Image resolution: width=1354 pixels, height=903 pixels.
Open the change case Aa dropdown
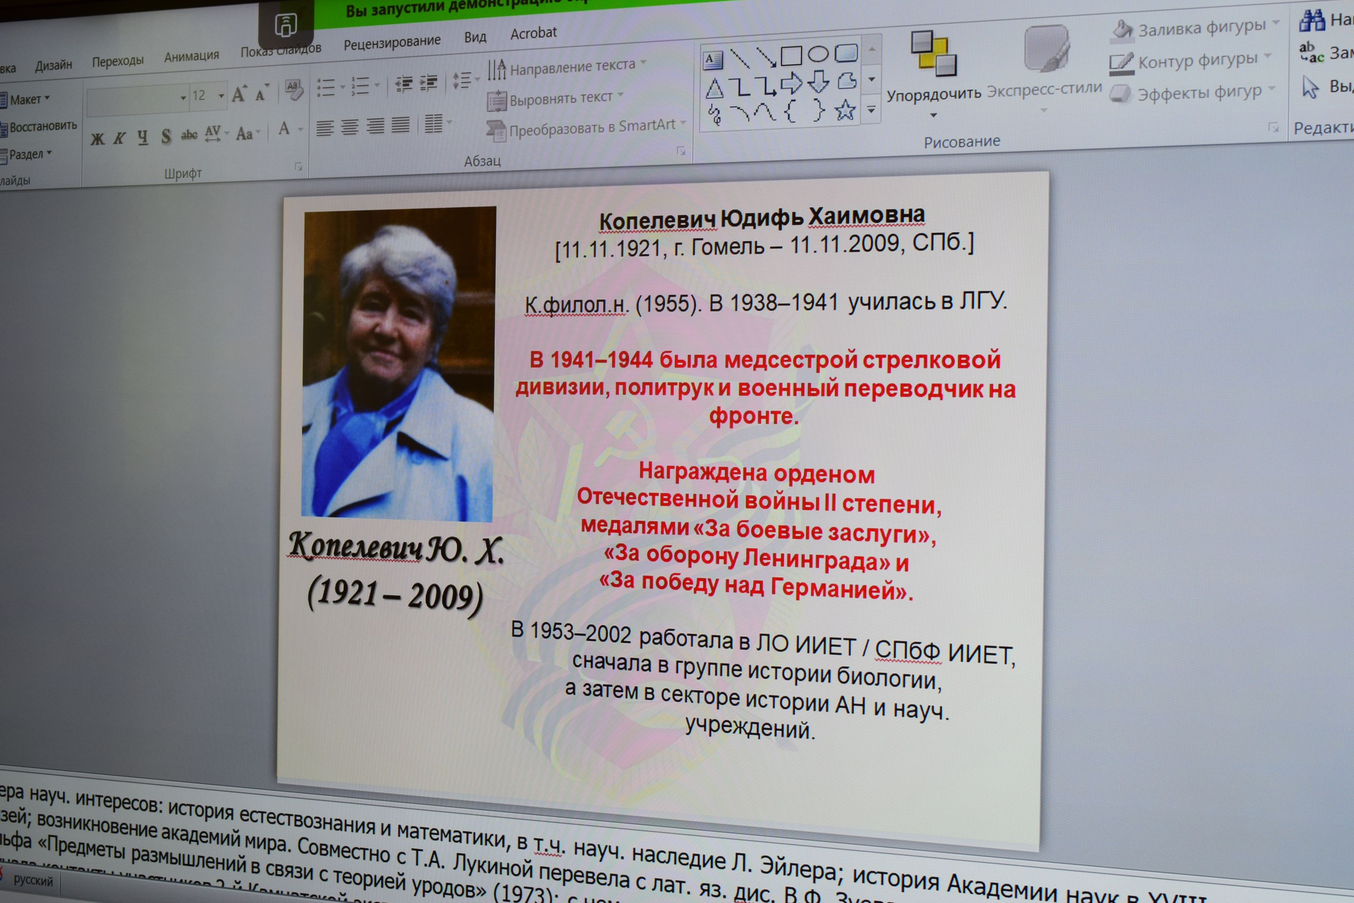tap(248, 133)
